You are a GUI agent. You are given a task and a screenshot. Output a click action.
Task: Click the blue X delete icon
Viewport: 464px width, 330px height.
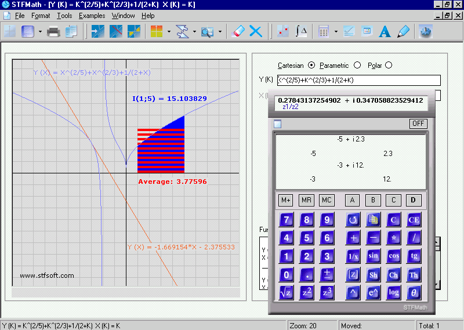[x=256, y=31]
